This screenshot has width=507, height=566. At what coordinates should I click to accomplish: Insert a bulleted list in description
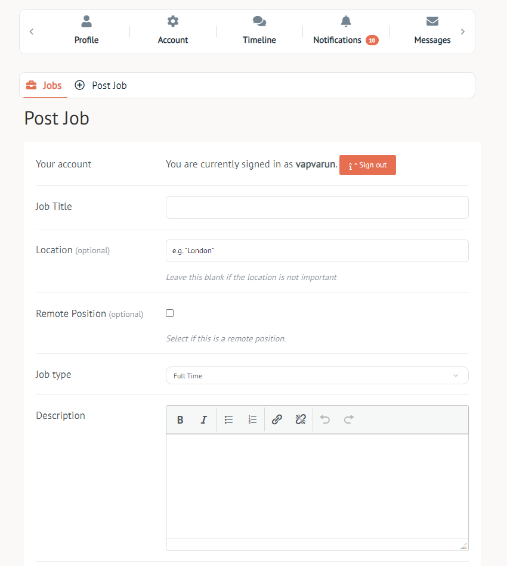(x=228, y=420)
